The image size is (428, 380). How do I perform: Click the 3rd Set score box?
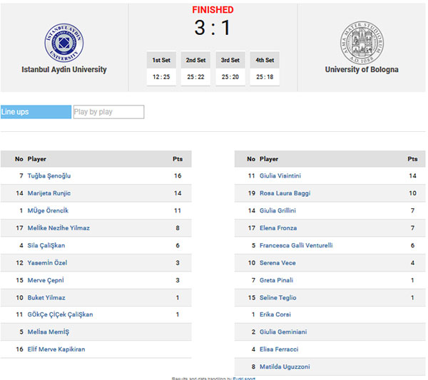(230, 68)
